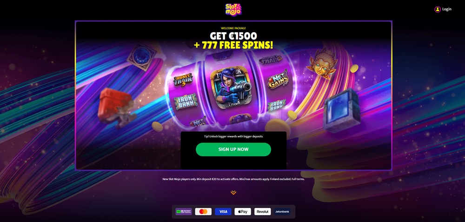Select the Jetonbank payment icon
465x222 pixels.
tap(282, 212)
